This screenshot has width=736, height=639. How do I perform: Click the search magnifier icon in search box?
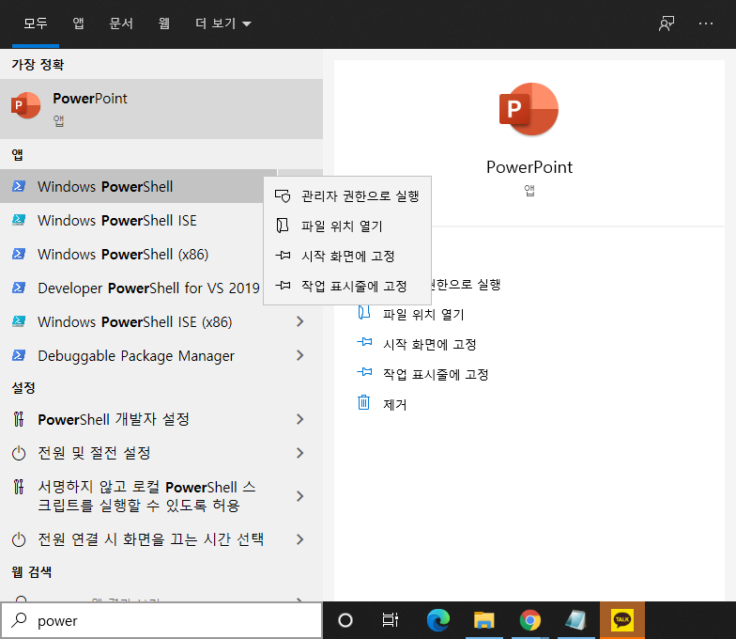pos(19,620)
